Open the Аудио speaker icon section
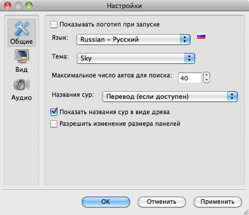Viewport: 249px width, 215px height. click(22, 85)
